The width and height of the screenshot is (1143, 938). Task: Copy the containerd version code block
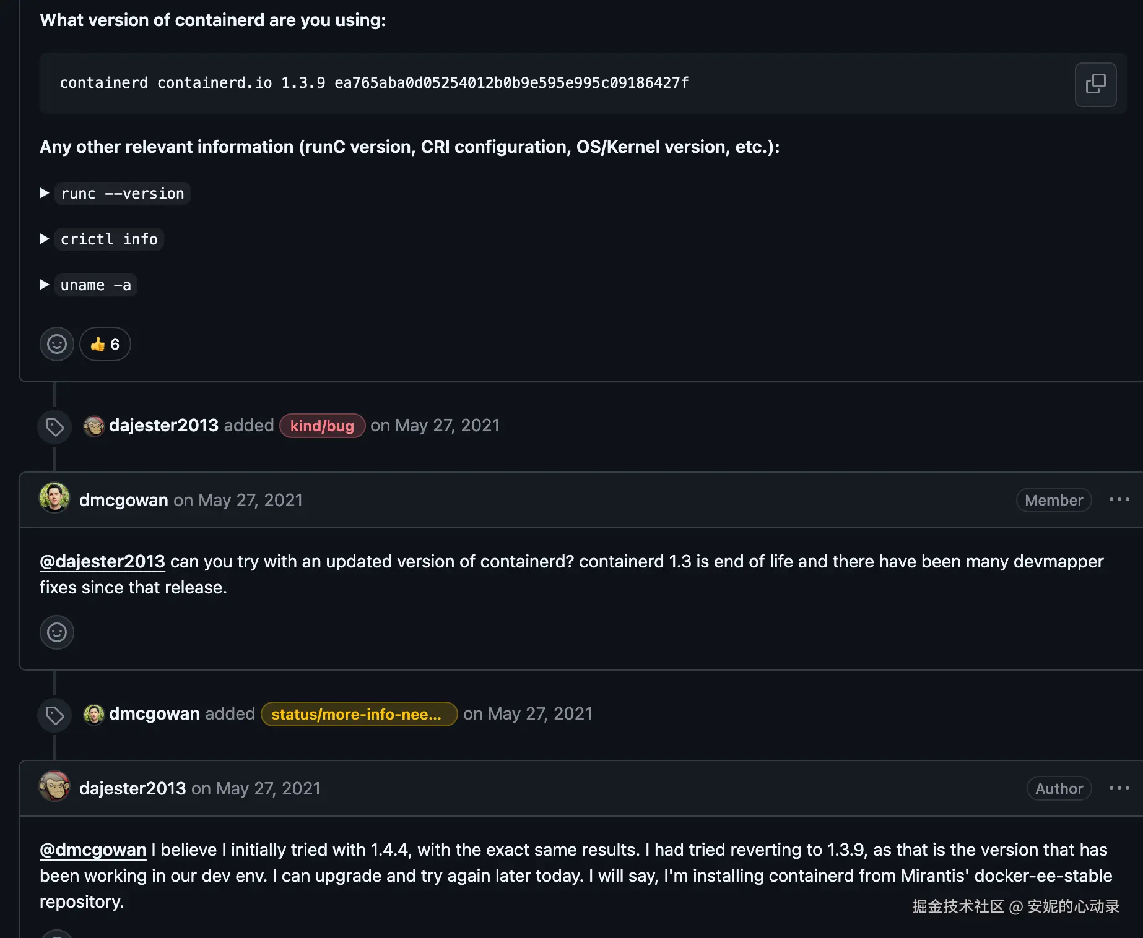(1095, 84)
